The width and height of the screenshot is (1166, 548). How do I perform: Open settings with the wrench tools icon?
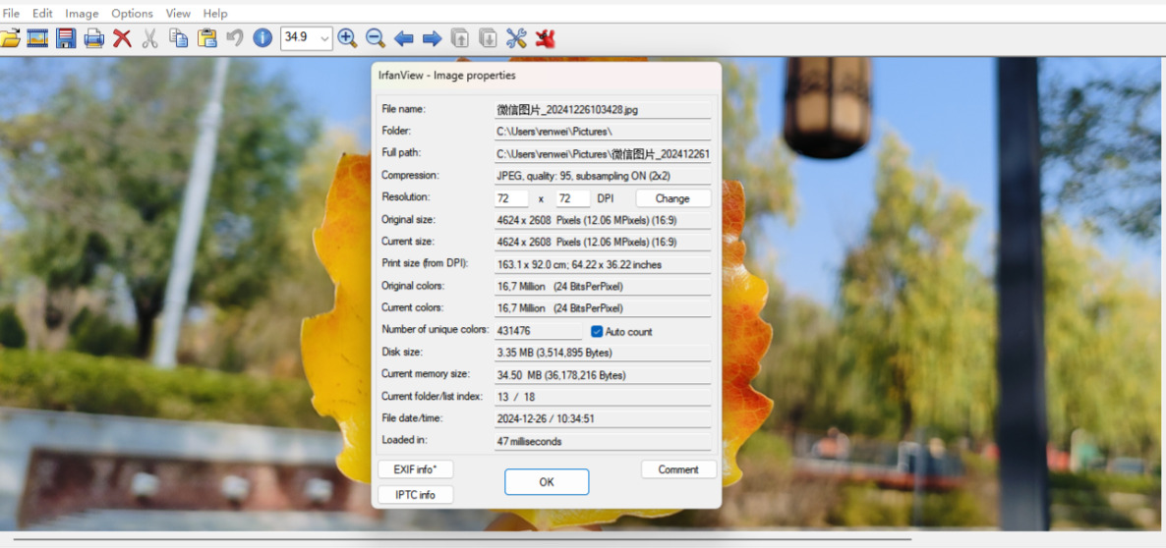(x=516, y=38)
